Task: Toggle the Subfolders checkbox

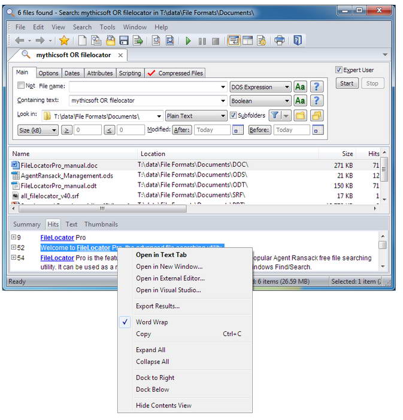Action: [x=233, y=115]
